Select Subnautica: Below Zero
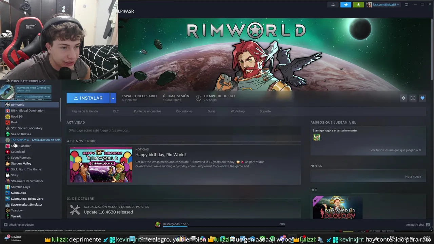434x244 pixels. point(27,199)
